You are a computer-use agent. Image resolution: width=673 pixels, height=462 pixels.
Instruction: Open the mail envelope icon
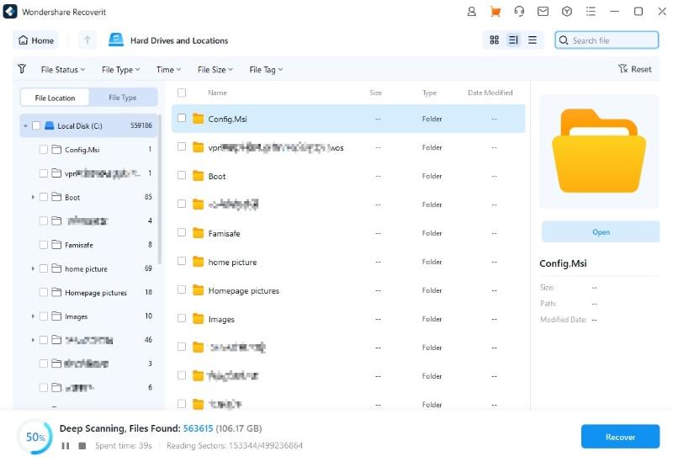click(543, 12)
